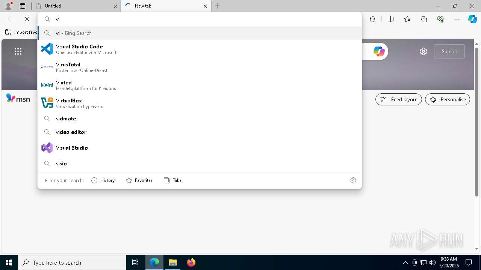Screen dimensions: 481x270
Task: Open Browser essentials icon
Action: (x=440, y=19)
